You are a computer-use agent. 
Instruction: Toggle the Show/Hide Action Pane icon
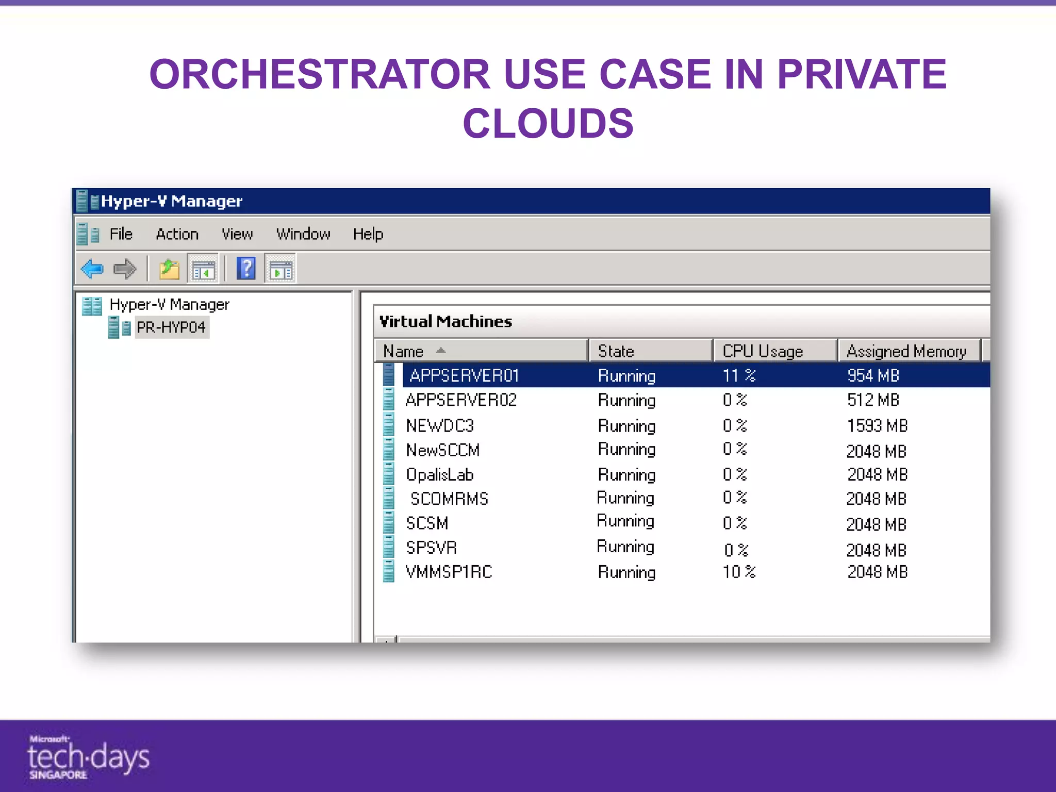pos(280,269)
